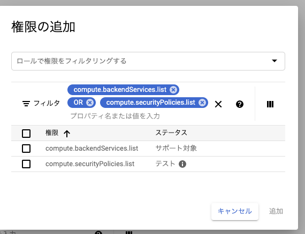305x234 pixels.
Task: Check compute.backendServices.list row checkbox
Action: click(26, 149)
